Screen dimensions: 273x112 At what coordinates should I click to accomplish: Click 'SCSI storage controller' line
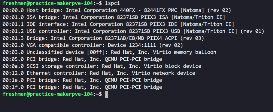point(102,66)
